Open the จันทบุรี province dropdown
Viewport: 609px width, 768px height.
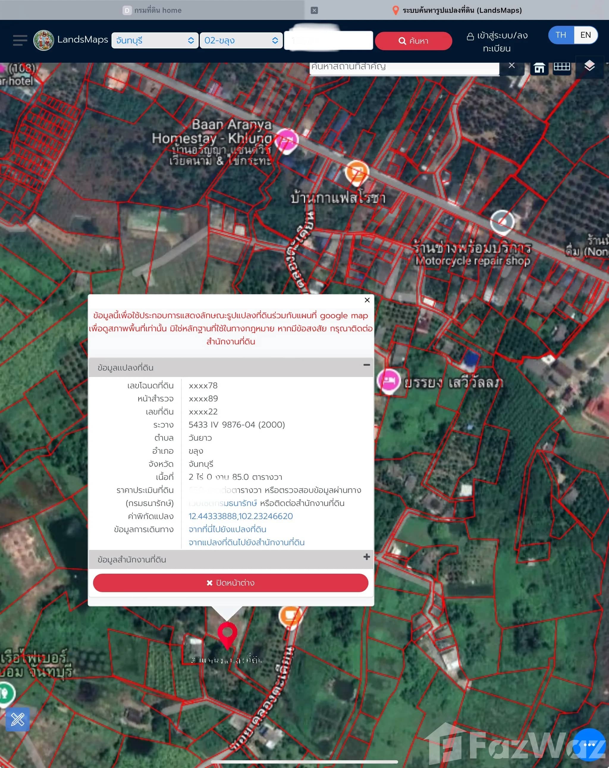(155, 40)
